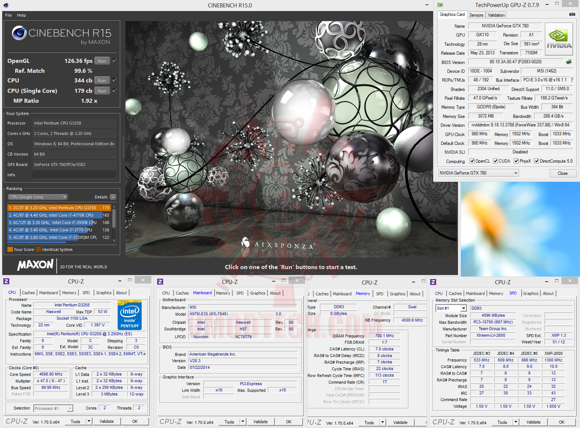Click the Cinebench app icon in the title bar
This screenshot has width=580, height=428.
[6, 5]
